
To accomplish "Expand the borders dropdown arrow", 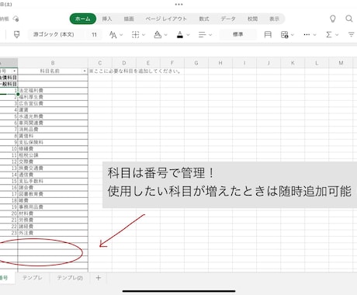I will [x=144, y=35].
